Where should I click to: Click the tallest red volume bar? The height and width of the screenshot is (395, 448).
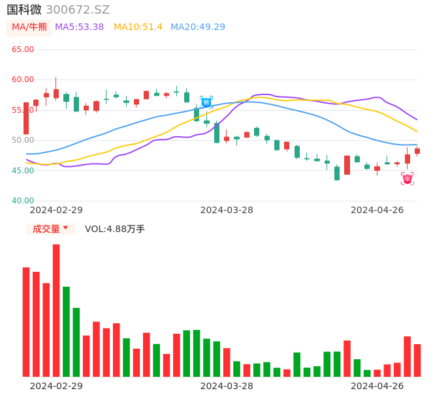[x=56, y=310]
